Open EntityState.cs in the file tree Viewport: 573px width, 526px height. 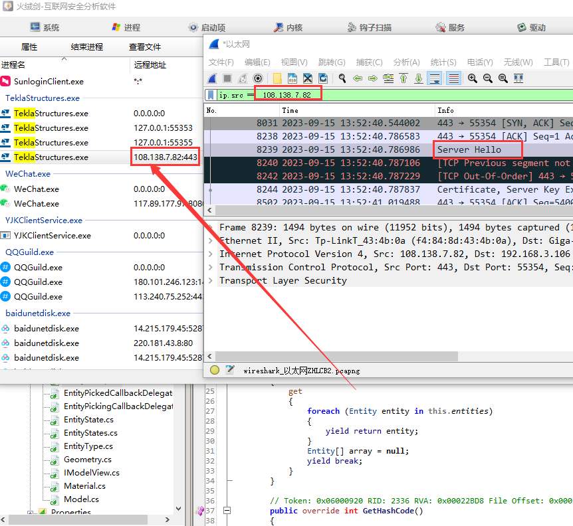coord(88,420)
